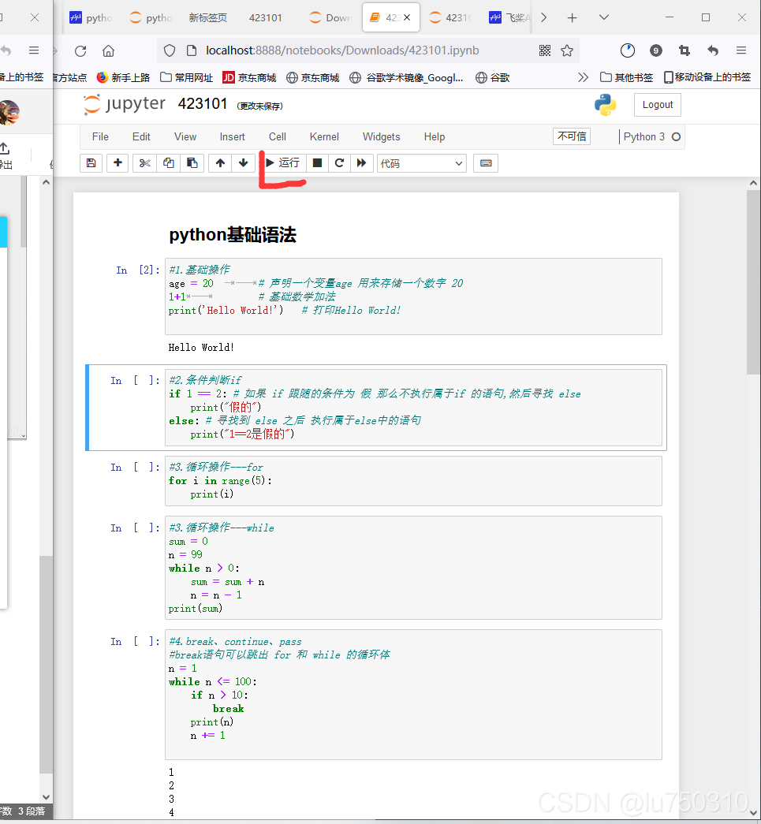The height and width of the screenshot is (824, 761).
Task: List all tabs dropdown arrow
Action: click(x=604, y=18)
